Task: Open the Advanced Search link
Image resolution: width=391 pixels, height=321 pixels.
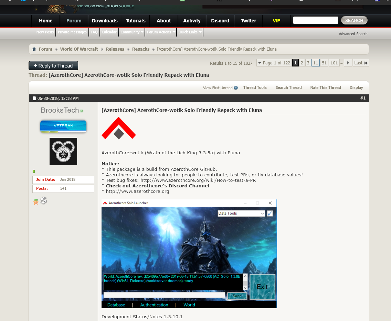Action: point(353,34)
